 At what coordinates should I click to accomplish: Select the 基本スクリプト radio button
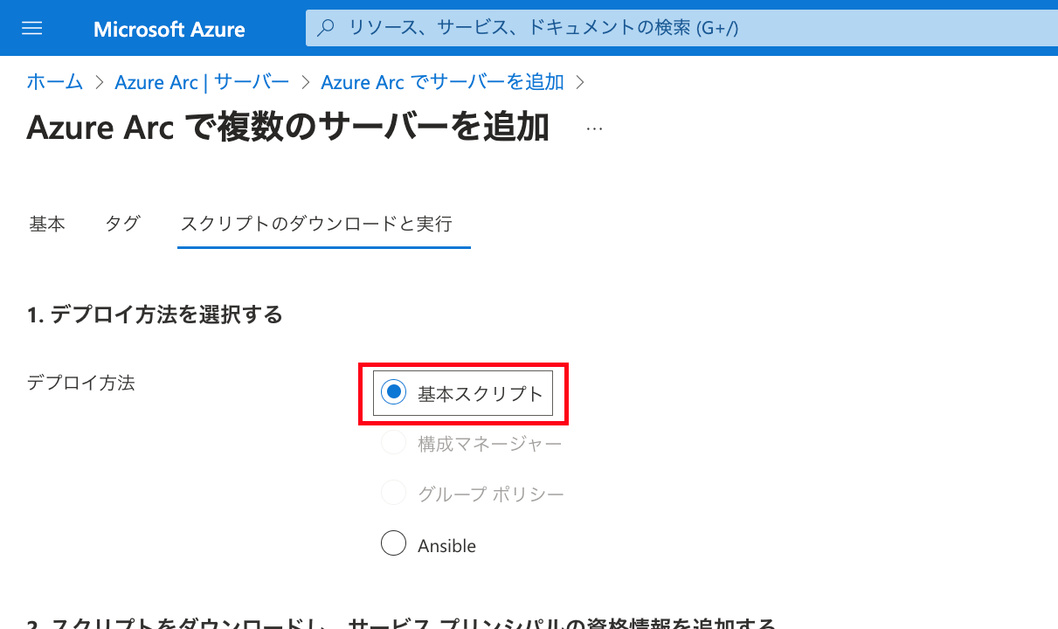coord(394,393)
